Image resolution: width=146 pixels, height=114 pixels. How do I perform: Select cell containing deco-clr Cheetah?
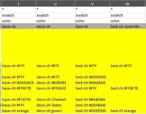click(55, 99)
